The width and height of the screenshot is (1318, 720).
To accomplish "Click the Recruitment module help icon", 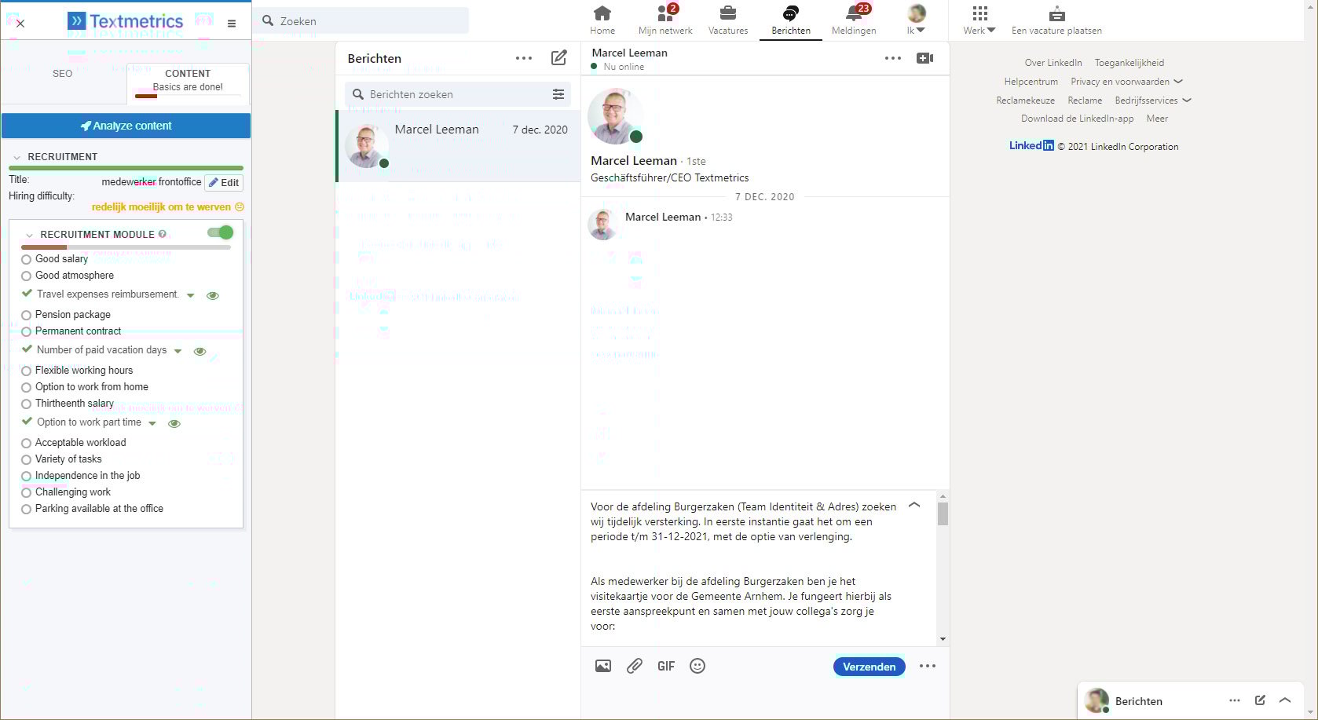I will [163, 234].
